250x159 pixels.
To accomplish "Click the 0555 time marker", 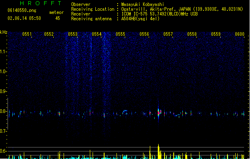I will (x=120, y=34).
